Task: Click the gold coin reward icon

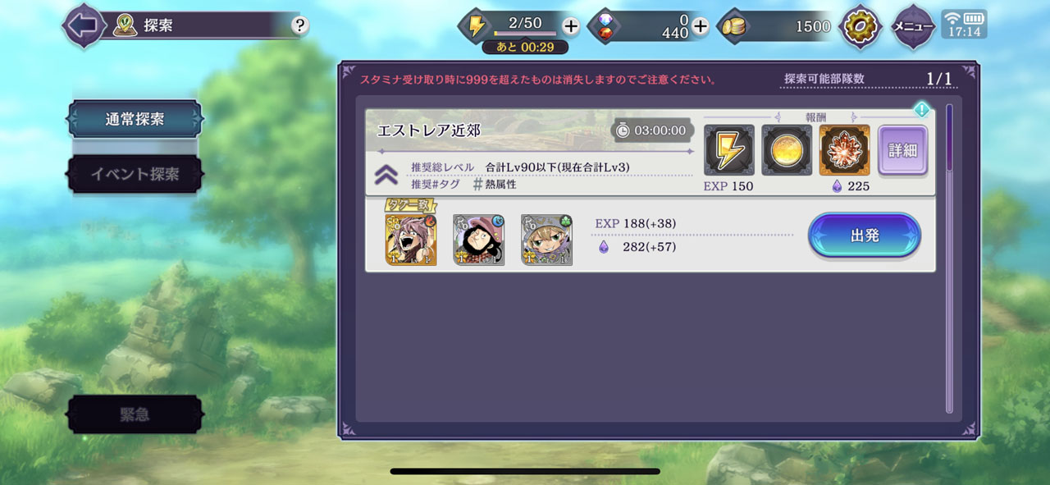Action: (x=787, y=150)
